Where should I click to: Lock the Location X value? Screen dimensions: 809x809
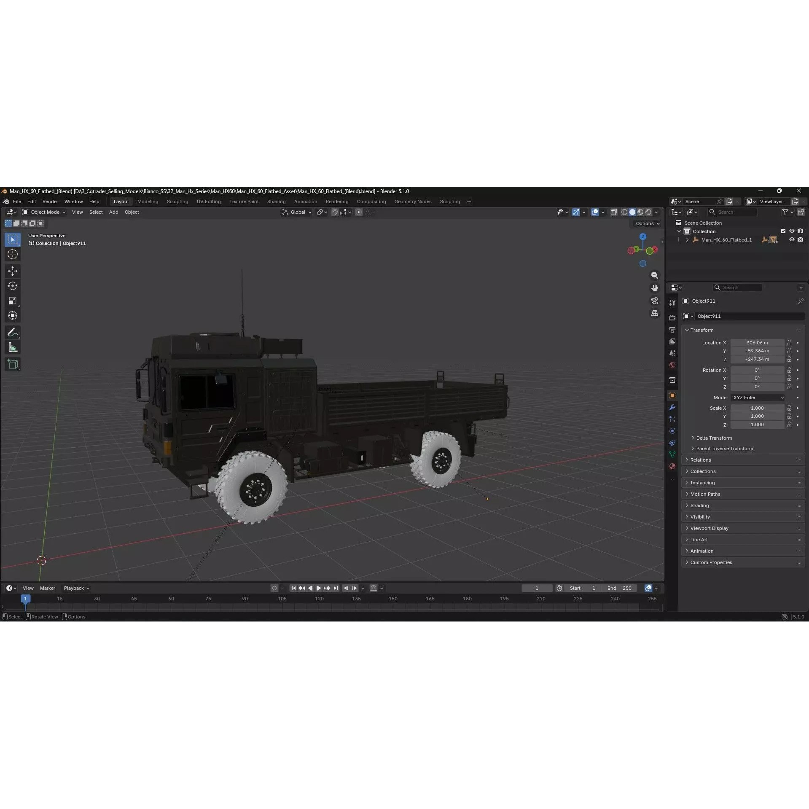point(789,343)
